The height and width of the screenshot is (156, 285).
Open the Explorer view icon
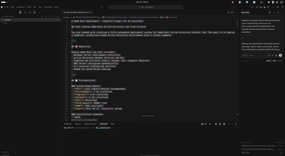tap(20, 12)
